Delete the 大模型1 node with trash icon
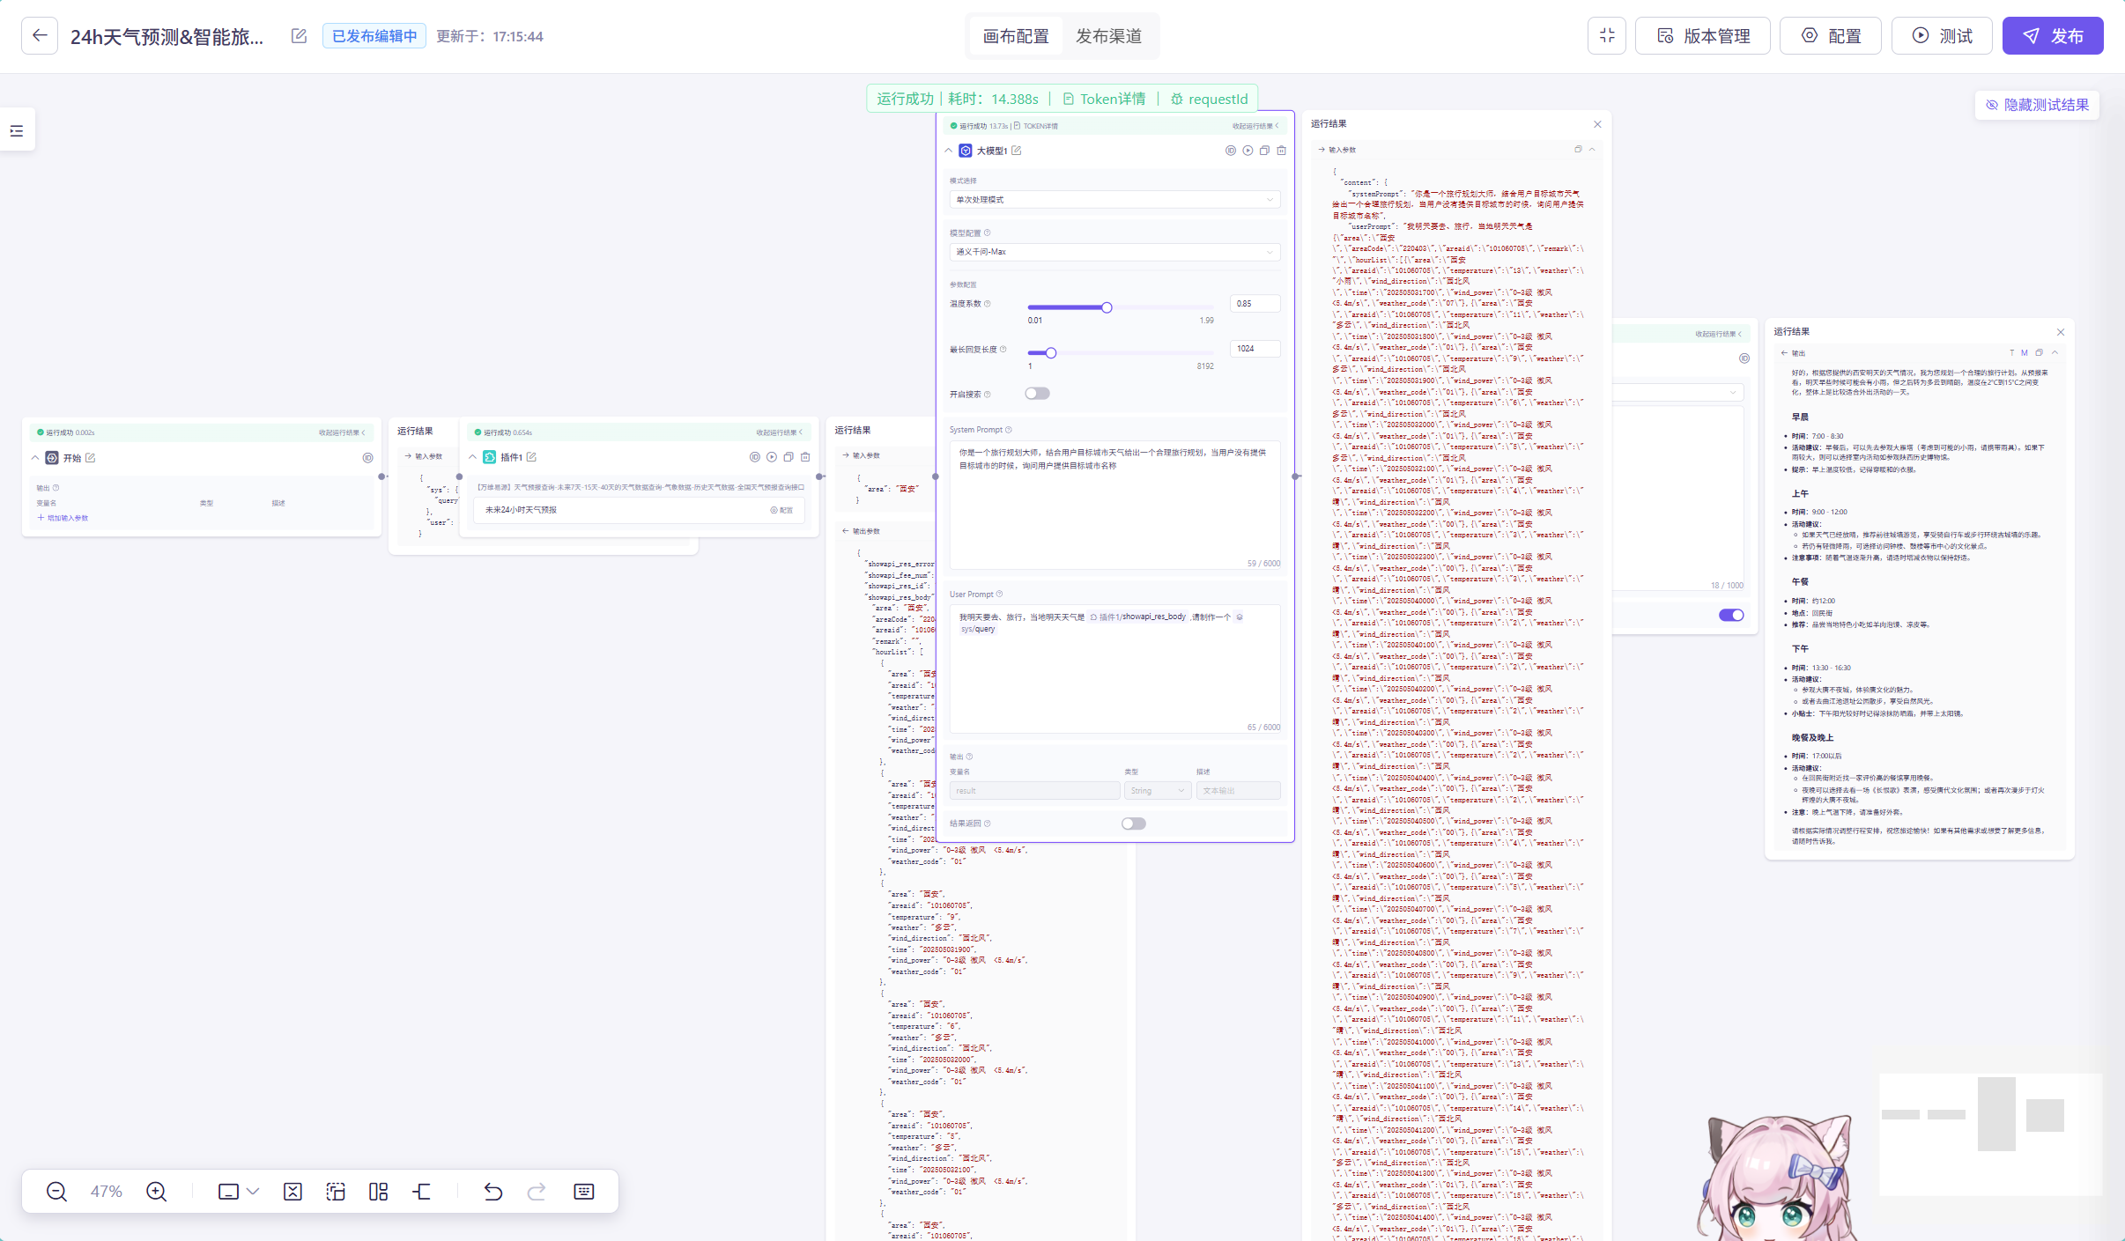The image size is (2125, 1241). pos(1281,151)
